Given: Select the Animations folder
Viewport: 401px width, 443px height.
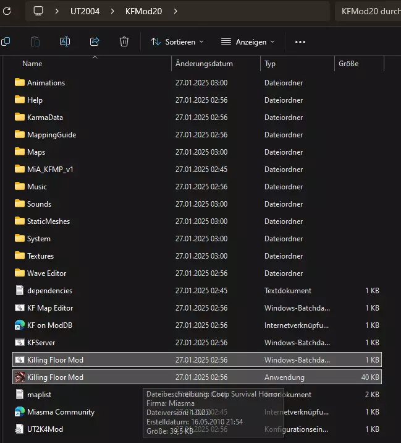Looking at the screenshot, I should coord(46,82).
